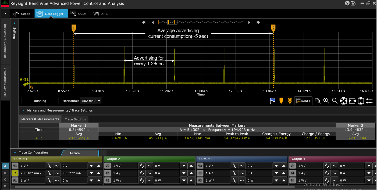The height and width of the screenshot is (190, 377).
Task: Click the autoscale all axes icon
Action: pyautogui.click(x=344, y=101)
